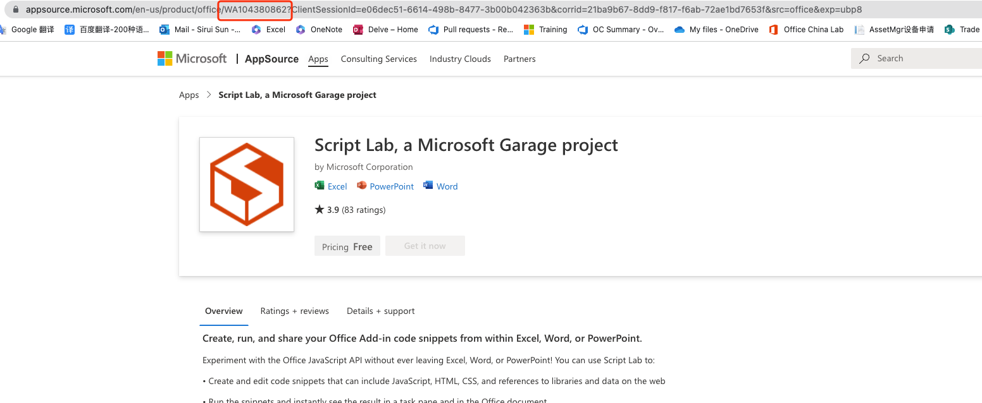Image resolution: width=982 pixels, height=403 pixels.
Task: Open the Excel bookmark from the bookmarks bar
Action: pyautogui.click(x=268, y=29)
